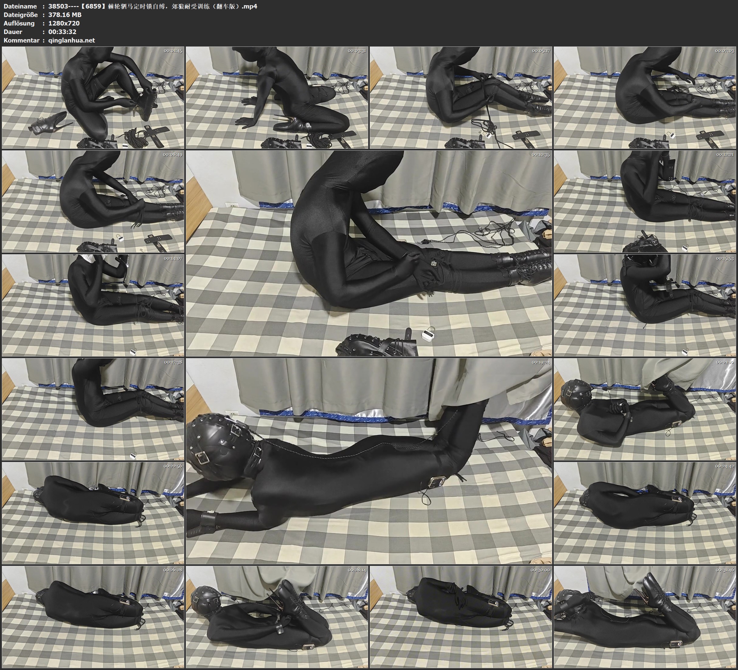Click the thumbnail timestamped 00:21:10
This screenshot has width=738, height=670.
click(x=645, y=409)
